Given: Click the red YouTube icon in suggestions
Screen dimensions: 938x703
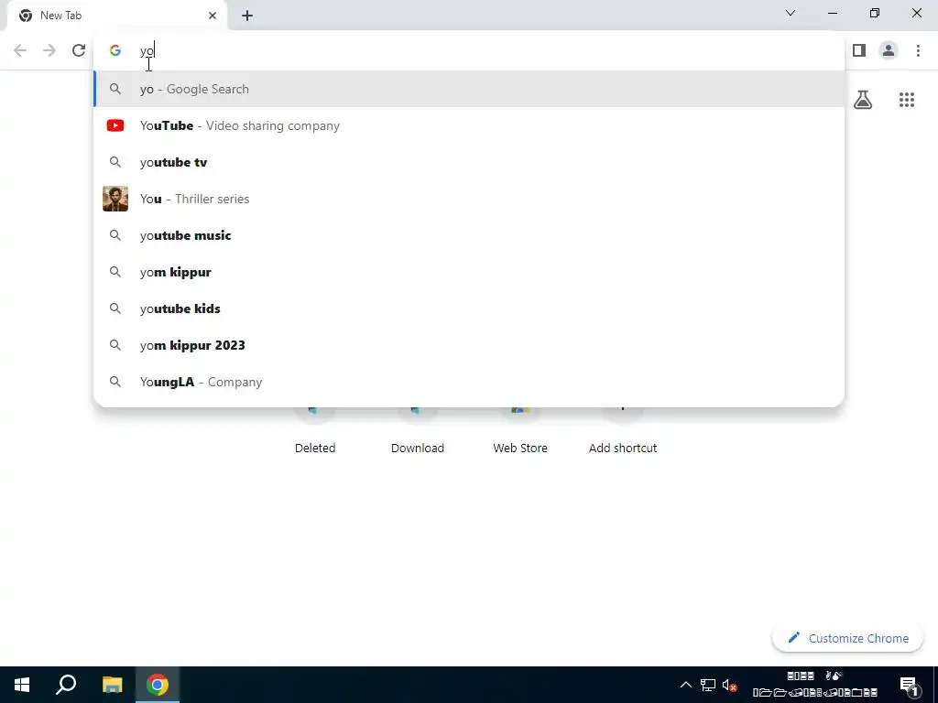Looking at the screenshot, I should pos(115,125).
